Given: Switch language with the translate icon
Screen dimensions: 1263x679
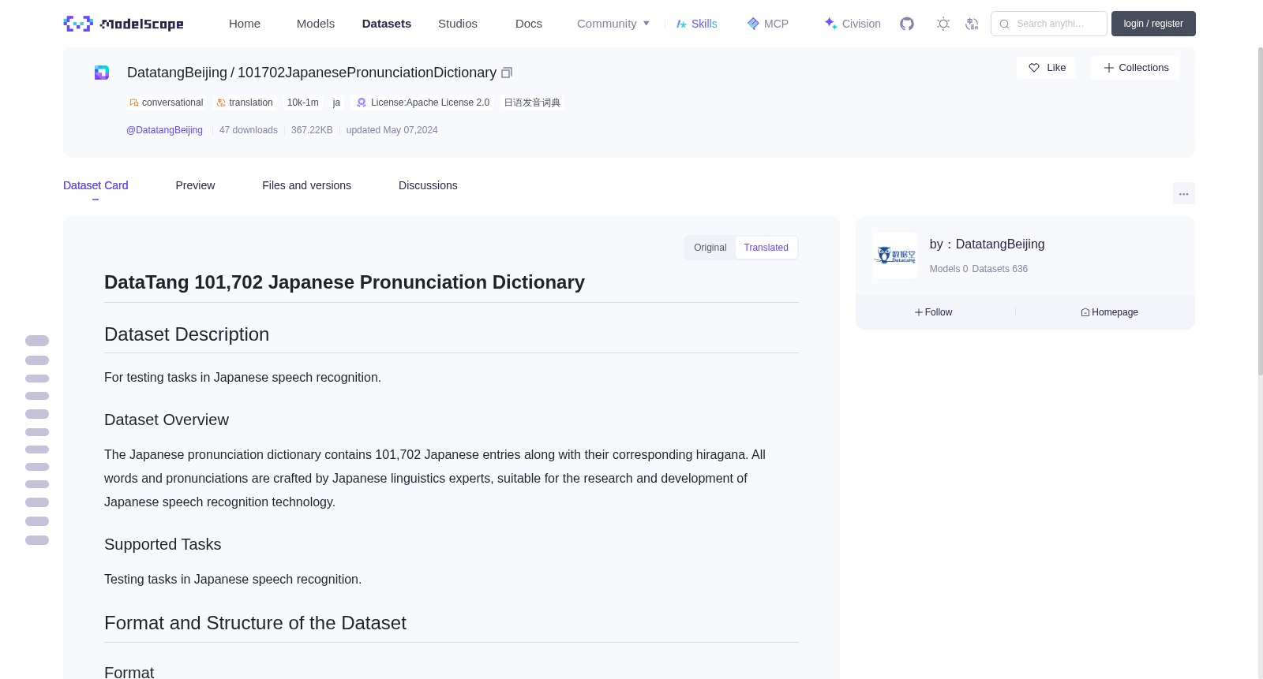Looking at the screenshot, I should [972, 24].
